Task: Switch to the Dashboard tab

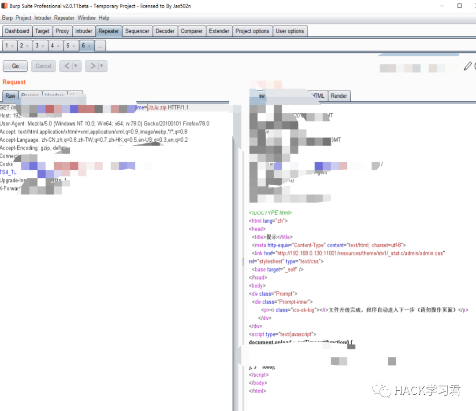Action: 17,31
